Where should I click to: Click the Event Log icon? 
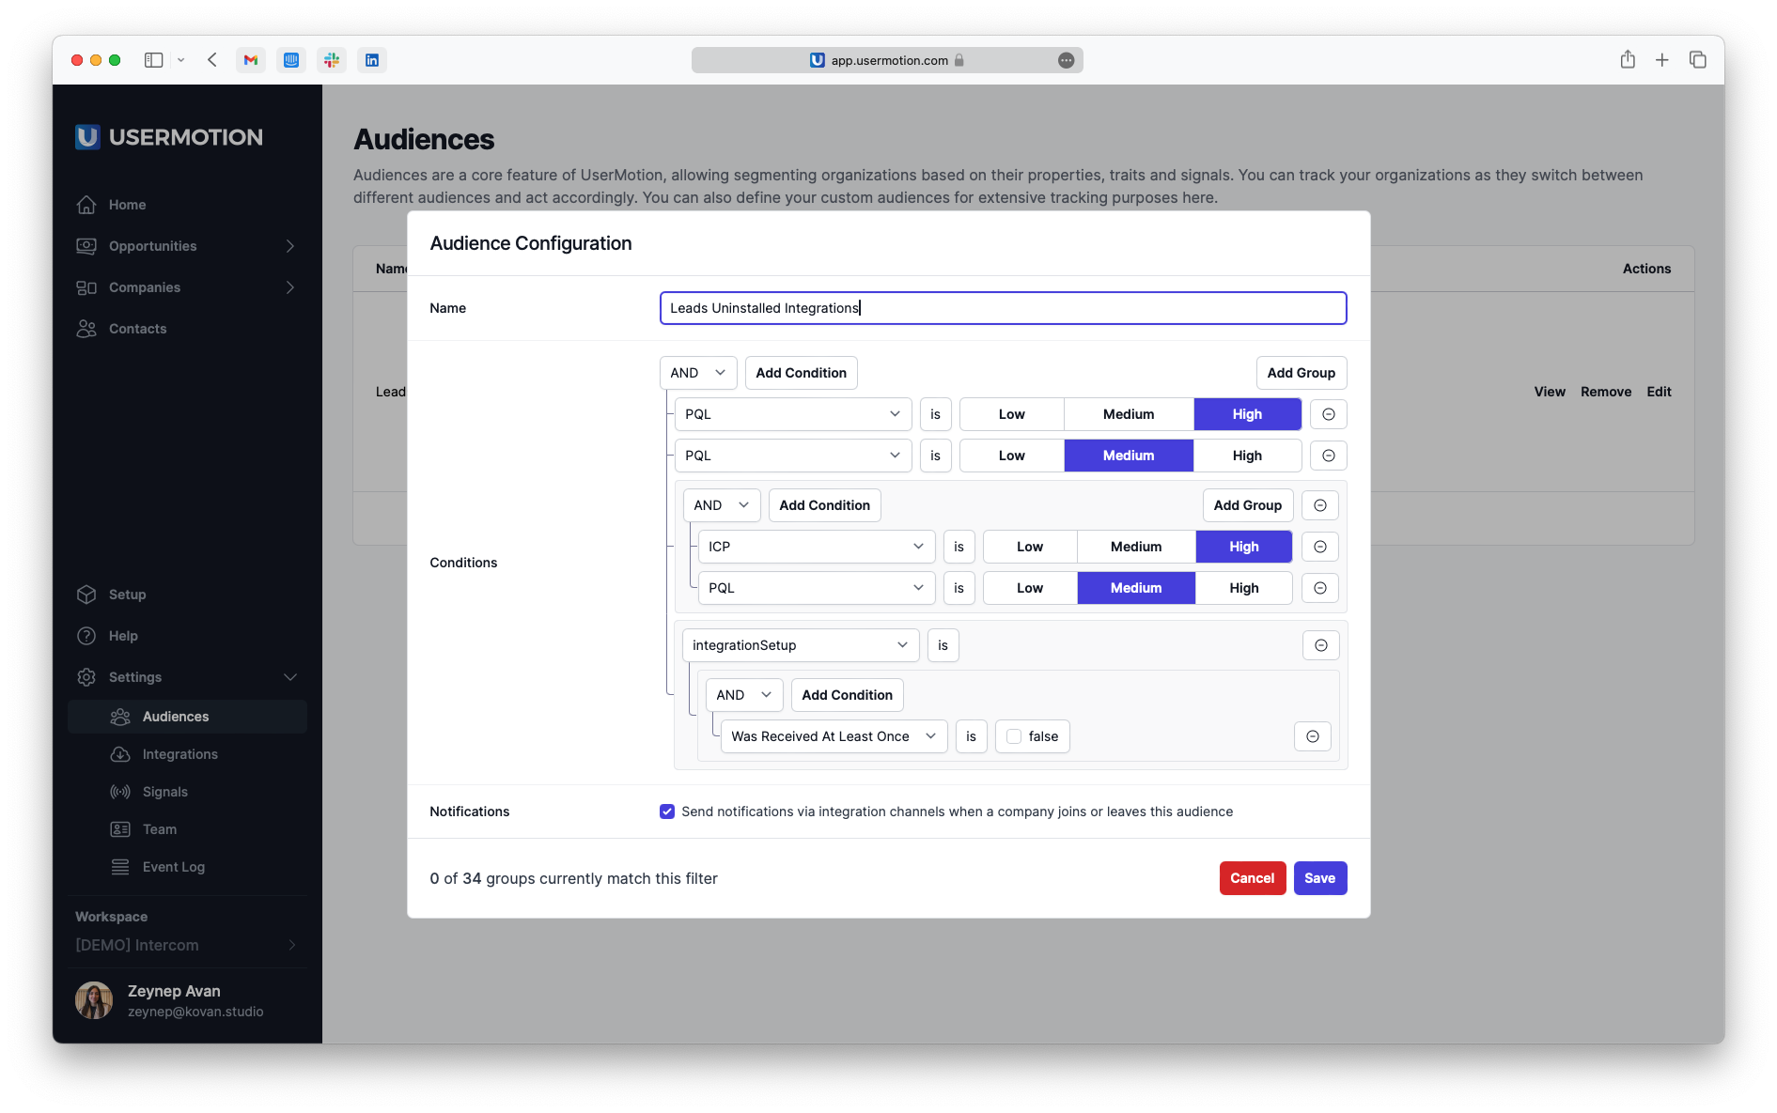[x=120, y=867]
